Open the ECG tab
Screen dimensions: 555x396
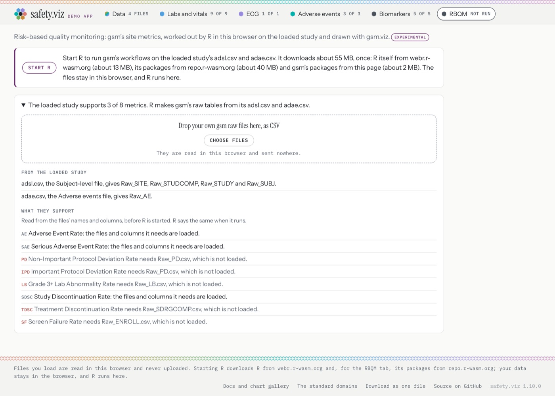(259, 14)
